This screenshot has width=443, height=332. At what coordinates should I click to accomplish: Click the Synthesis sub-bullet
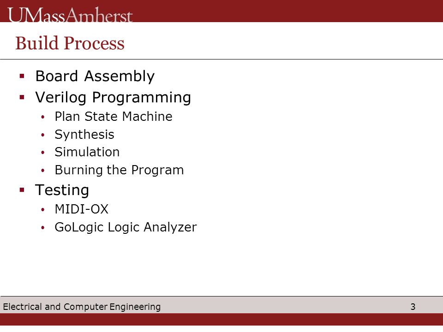tap(84, 135)
